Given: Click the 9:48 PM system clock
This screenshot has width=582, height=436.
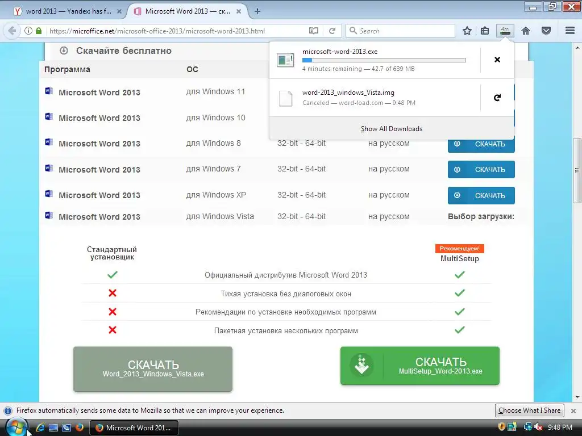Looking at the screenshot, I should (560, 427).
